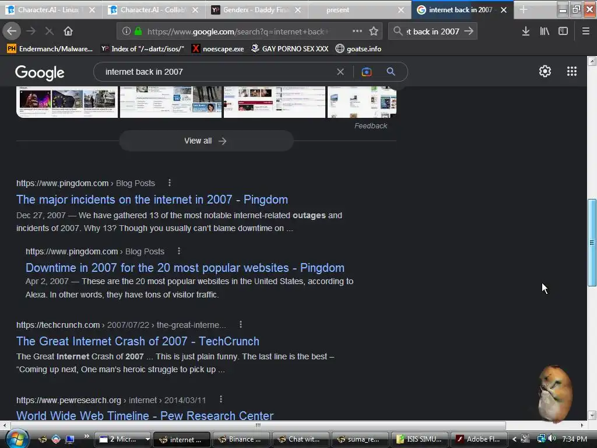
Task: Open more options for Pew Research result
Action: click(x=221, y=399)
